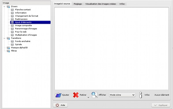Image resolution: width=173 pixels, height=109 pixels.
Task: Choose Pour le web
Action: (21, 32)
